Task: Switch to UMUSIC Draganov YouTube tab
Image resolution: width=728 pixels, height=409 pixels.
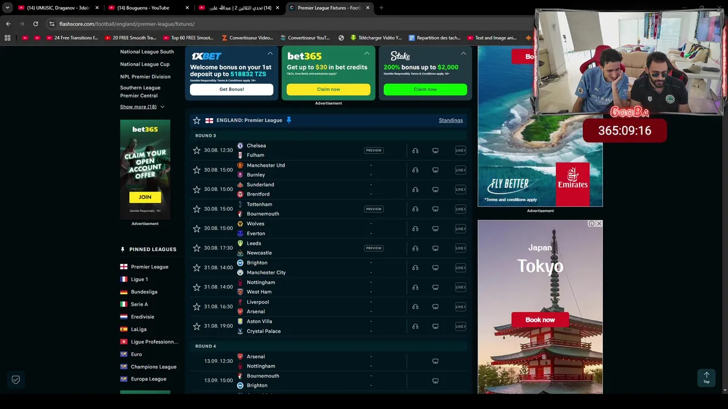Action: tap(57, 8)
